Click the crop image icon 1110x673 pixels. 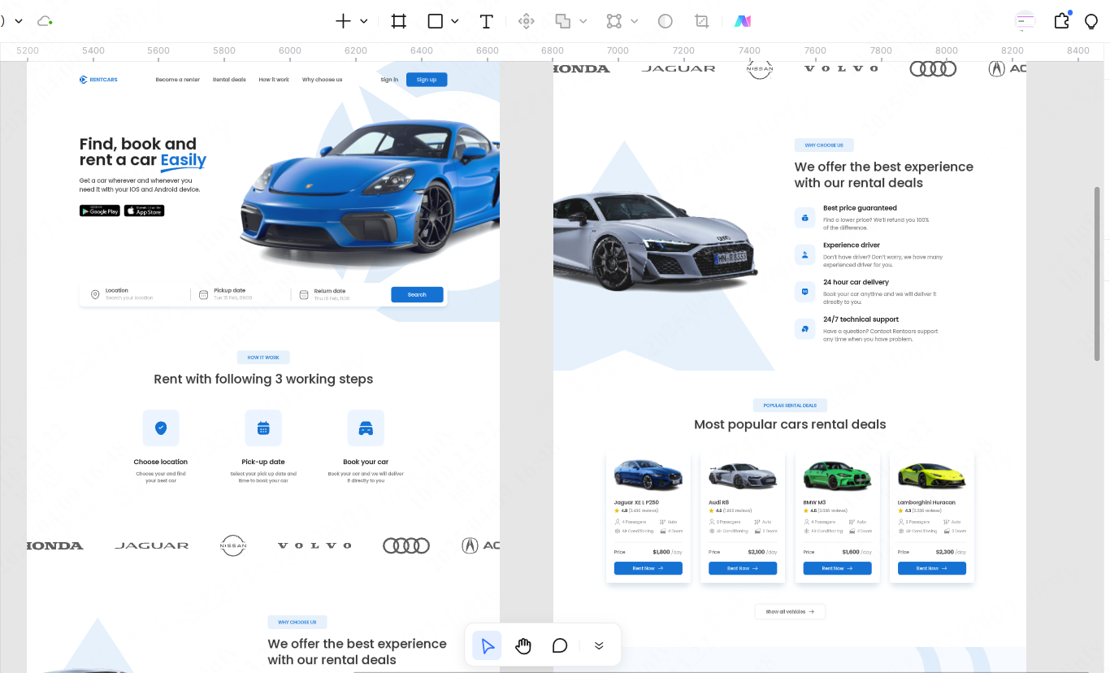[x=701, y=21]
